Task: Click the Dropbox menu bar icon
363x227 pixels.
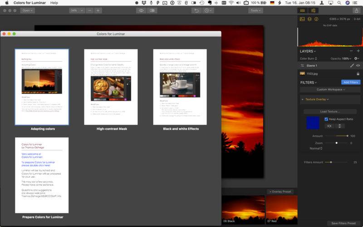Action: pyautogui.click(x=144, y=3)
